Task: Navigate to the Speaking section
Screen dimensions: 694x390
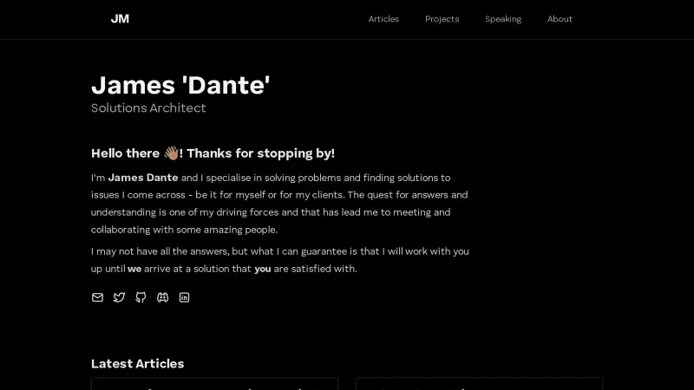Action: click(503, 19)
